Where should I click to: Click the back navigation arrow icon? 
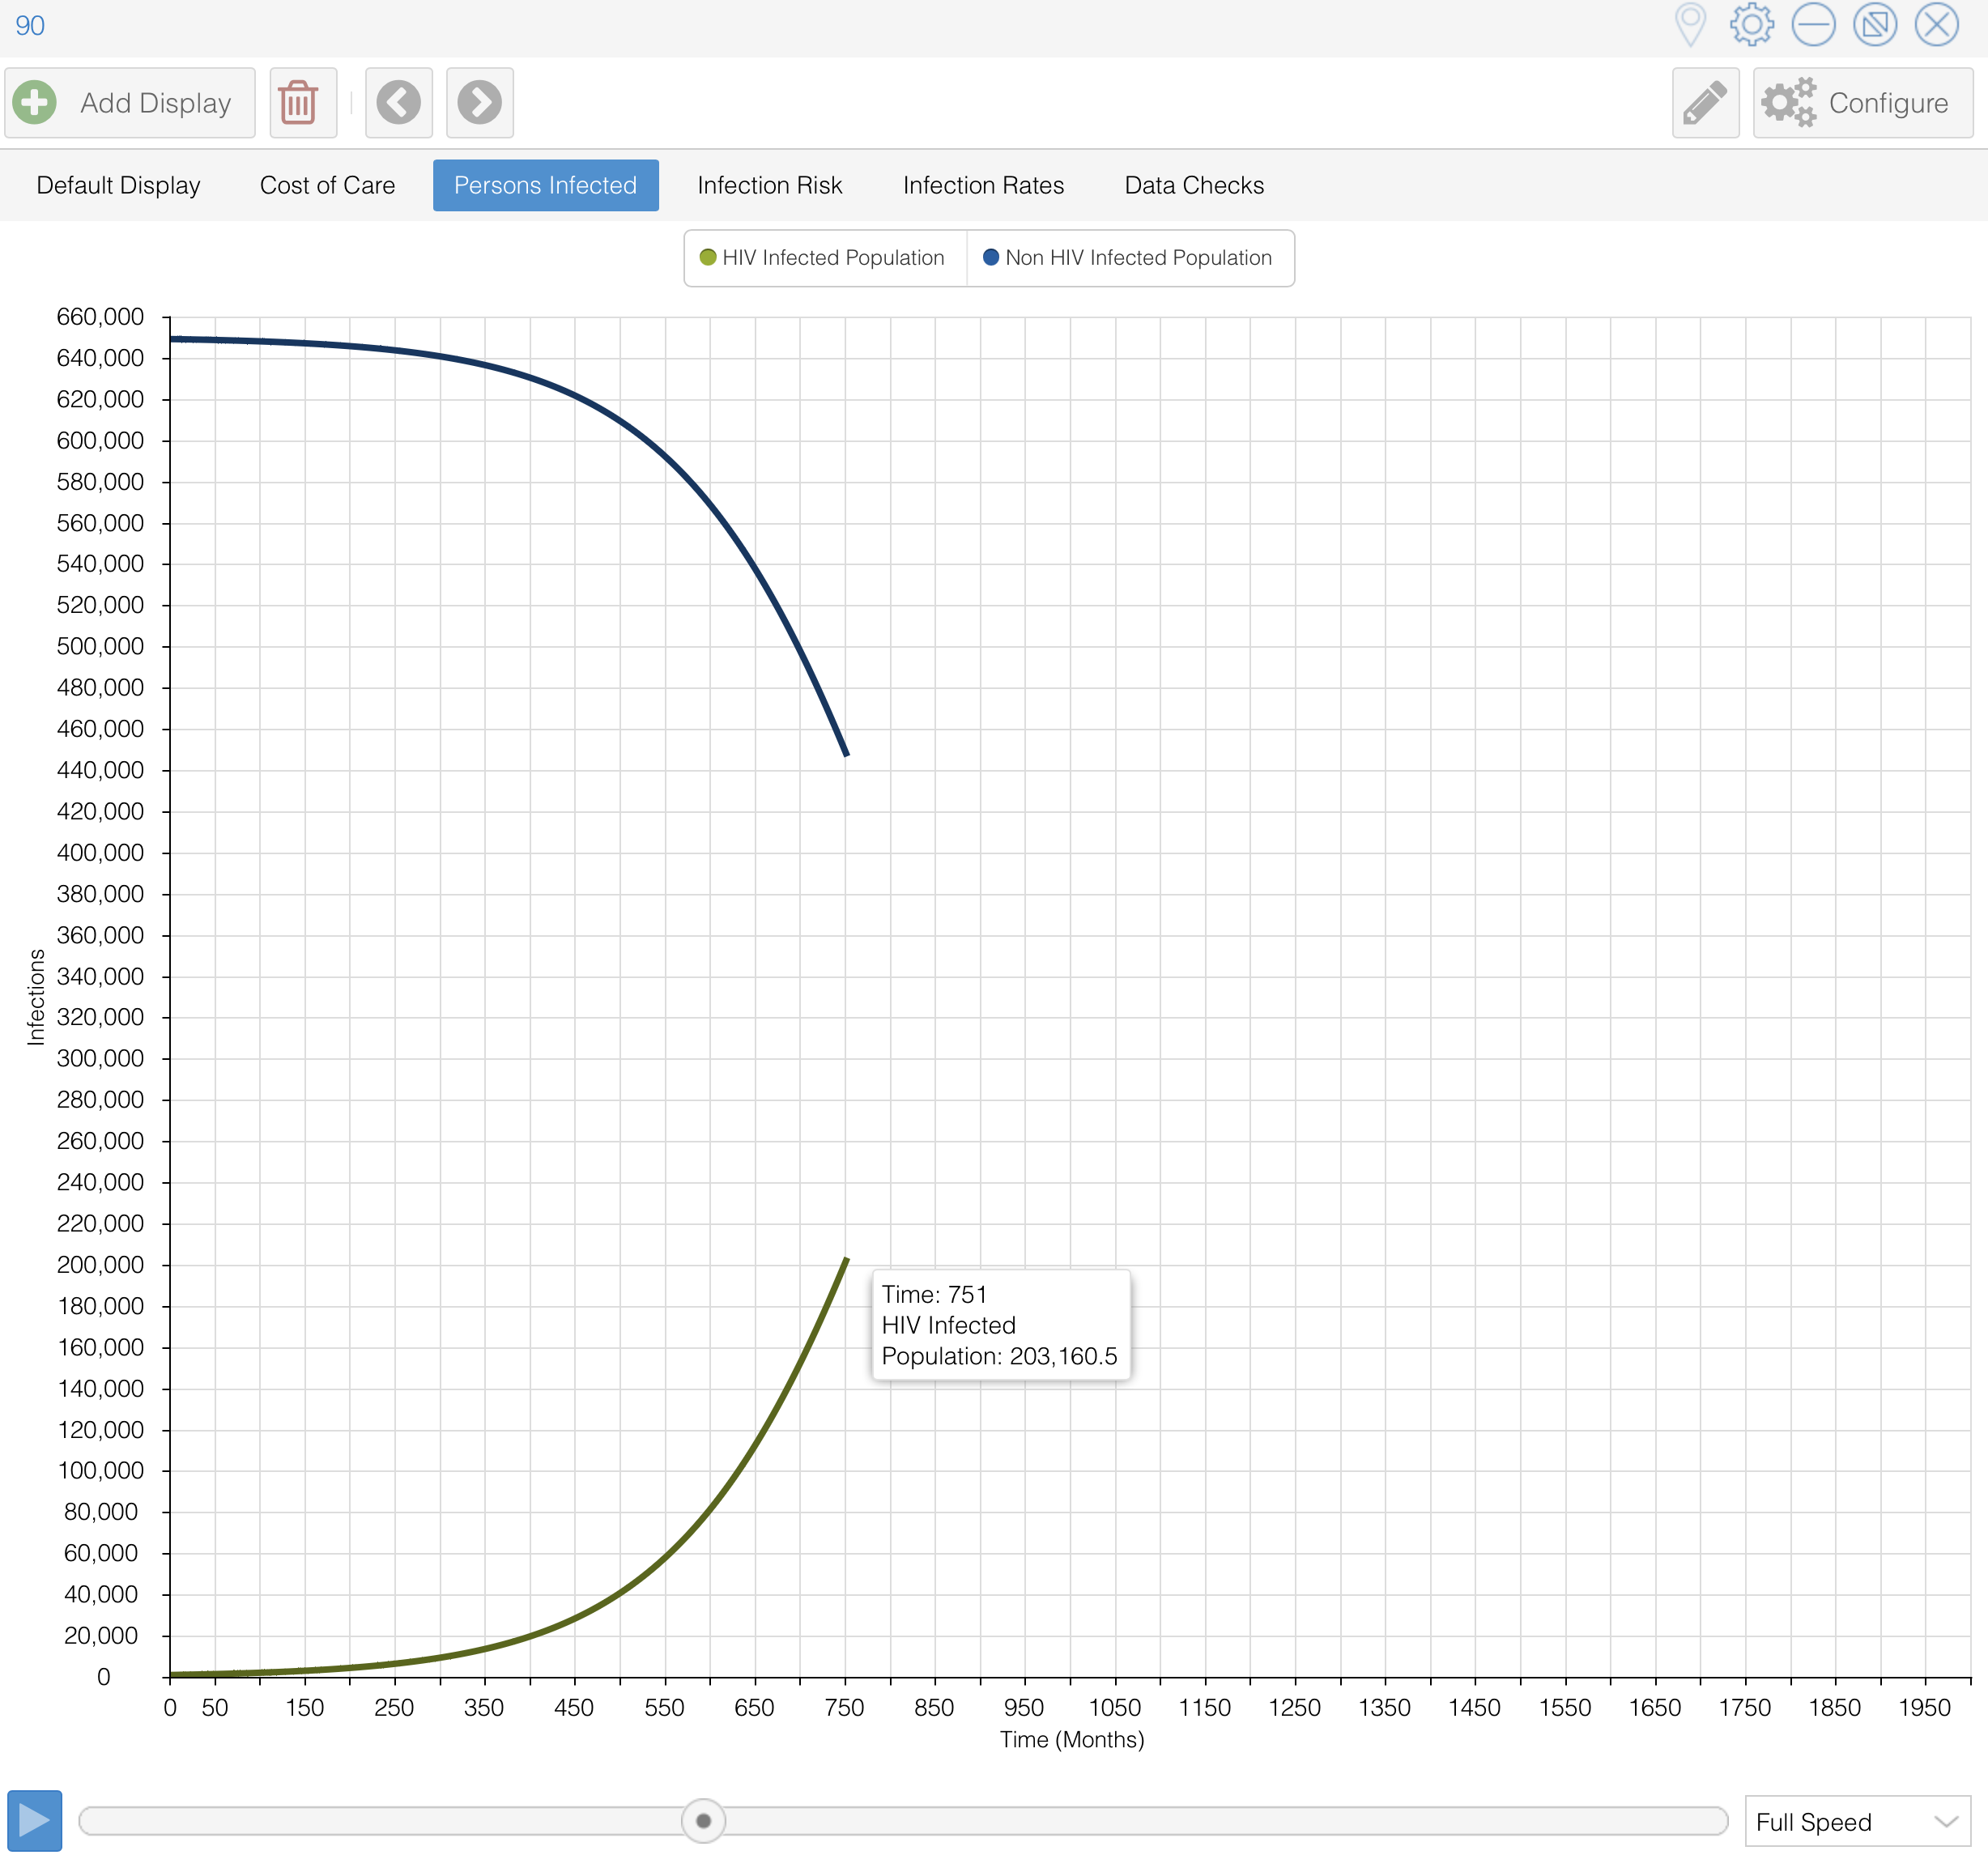coord(399,103)
